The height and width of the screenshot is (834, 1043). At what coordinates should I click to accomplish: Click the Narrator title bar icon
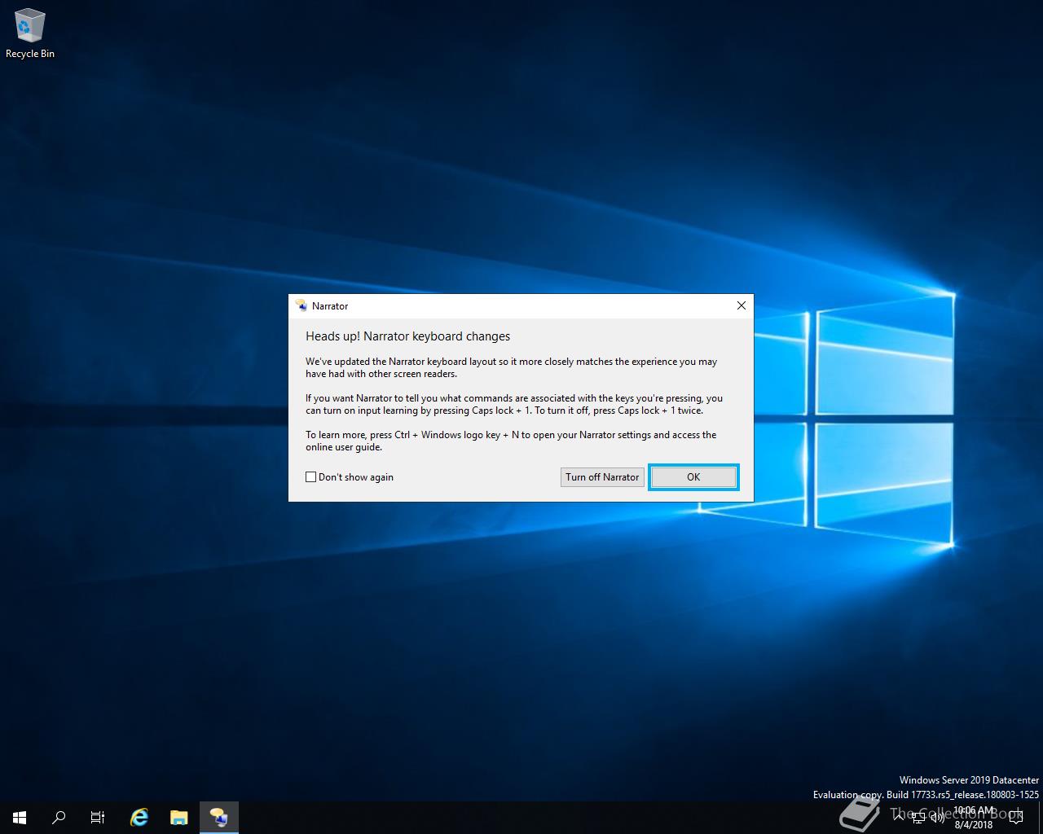(x=301, y=305)
